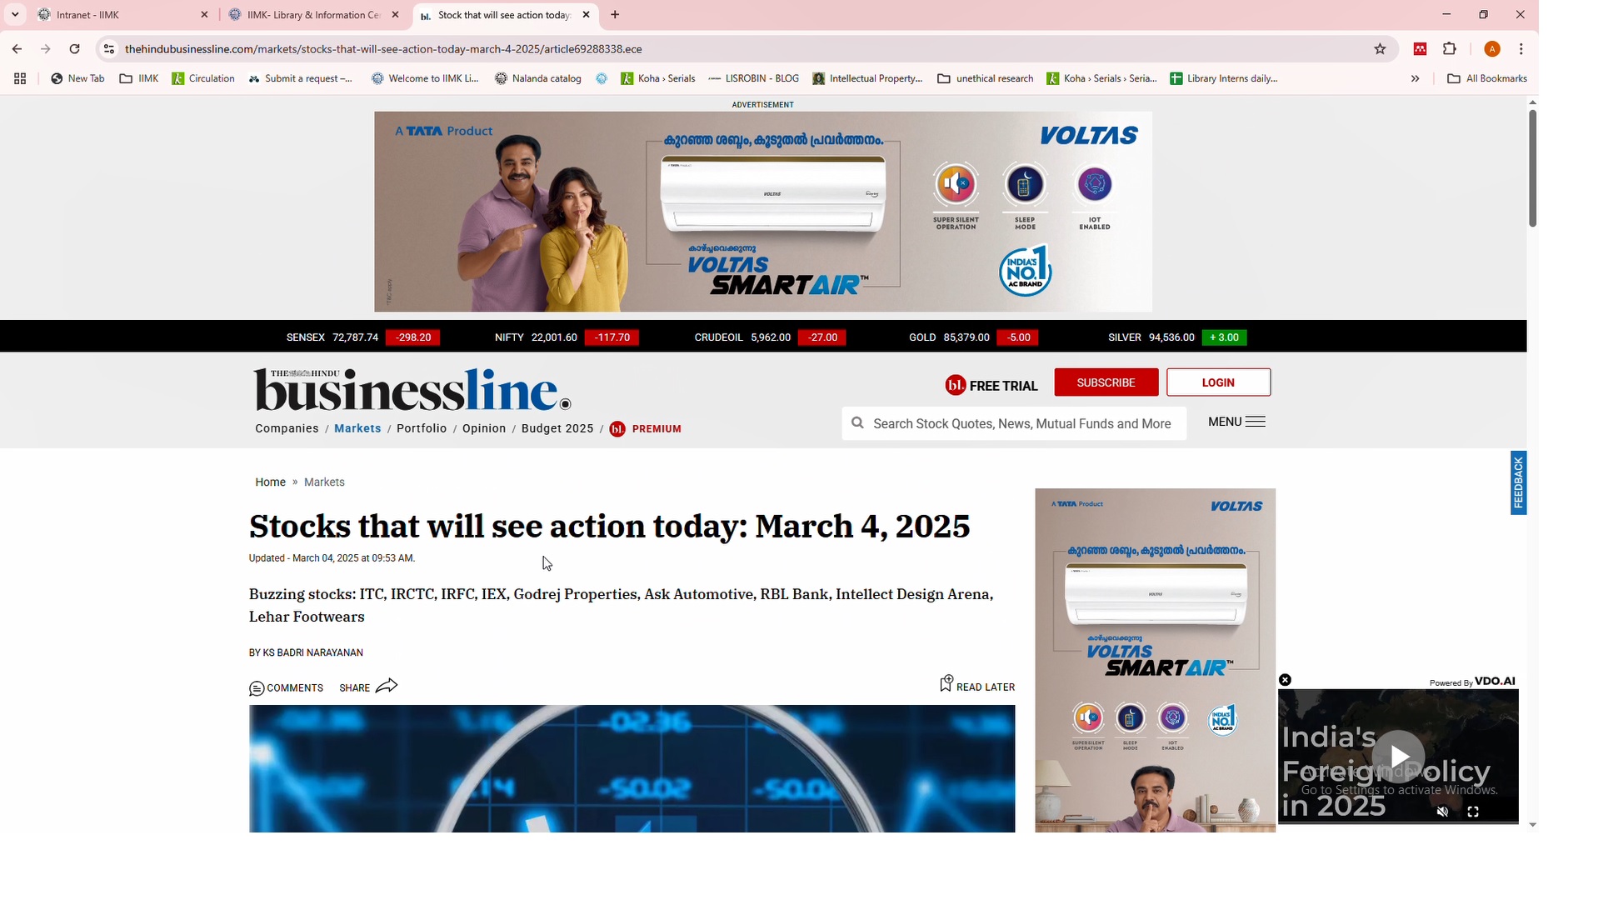1598x910 pixels.
Task: Click the LOGIN button
Action: [x=1217, y=382]
